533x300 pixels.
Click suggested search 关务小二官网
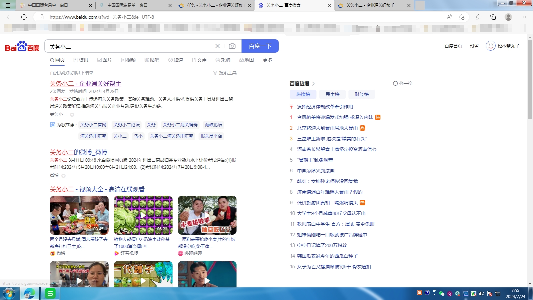coord(93,125)
